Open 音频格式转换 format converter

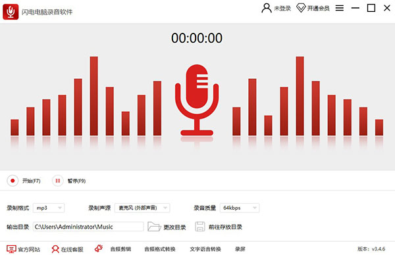[160, 249]
